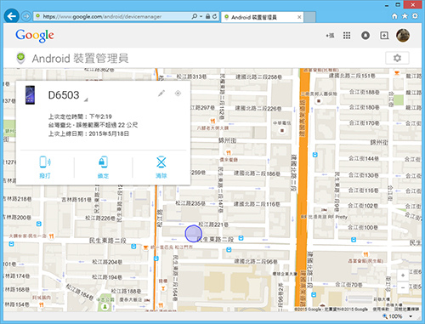Click the Android Device Manager pin logo
The width and height of the screenshot is (425, 324).
(x=20, y=58)
